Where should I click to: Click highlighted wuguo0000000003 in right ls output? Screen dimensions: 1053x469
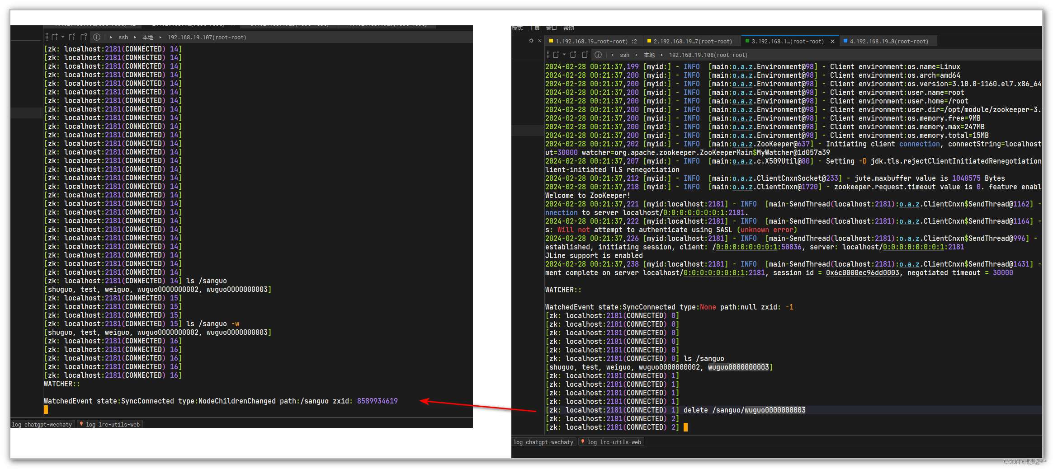[738, 367]
